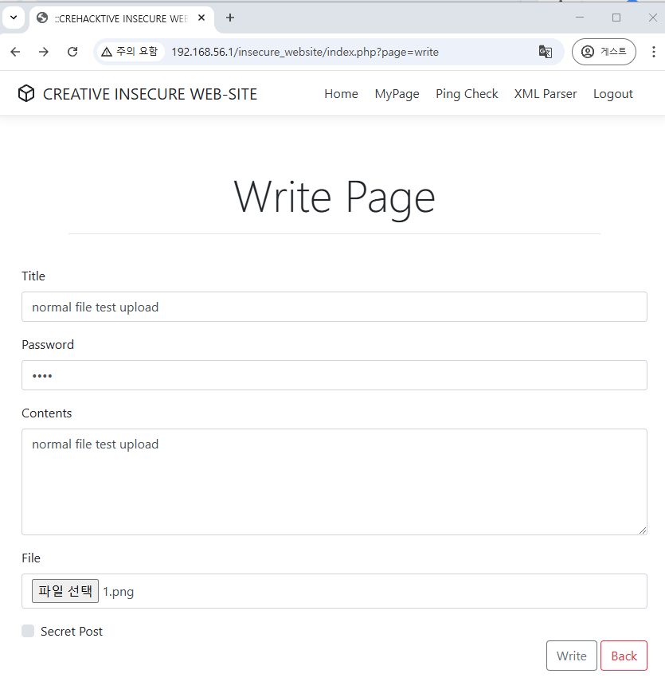Viewport: 665px width, 693px height.
Task: Click the Contents textarea resize handle
Action: [x=643, y=531]
